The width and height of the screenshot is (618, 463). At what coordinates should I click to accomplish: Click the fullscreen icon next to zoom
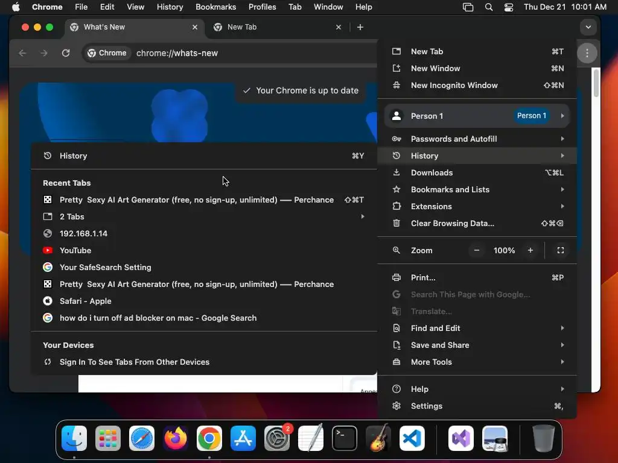(x=560, y=250)
